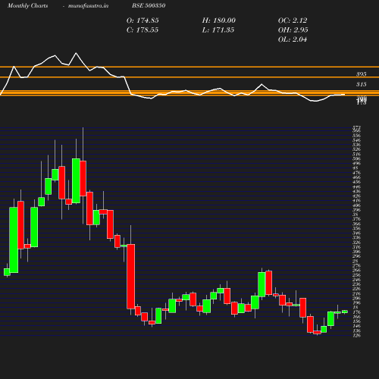
Task: Click the "336" price axis label
Action: point(356,238)
